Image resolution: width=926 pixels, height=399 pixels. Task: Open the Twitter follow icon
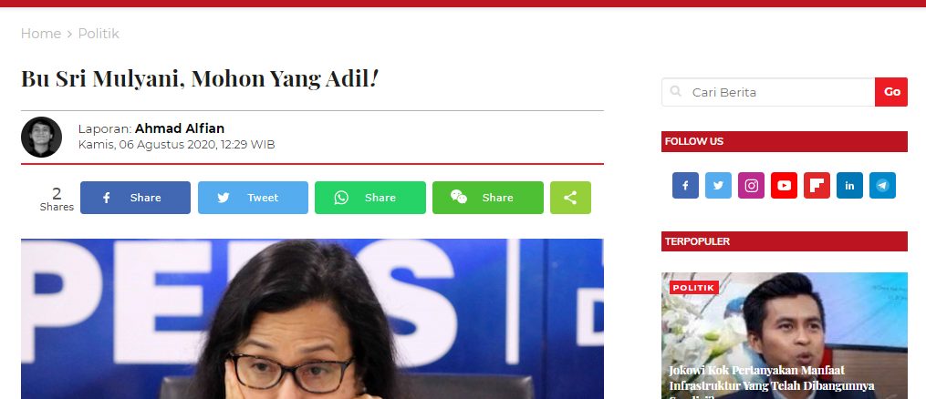click(x=718, y=185)
